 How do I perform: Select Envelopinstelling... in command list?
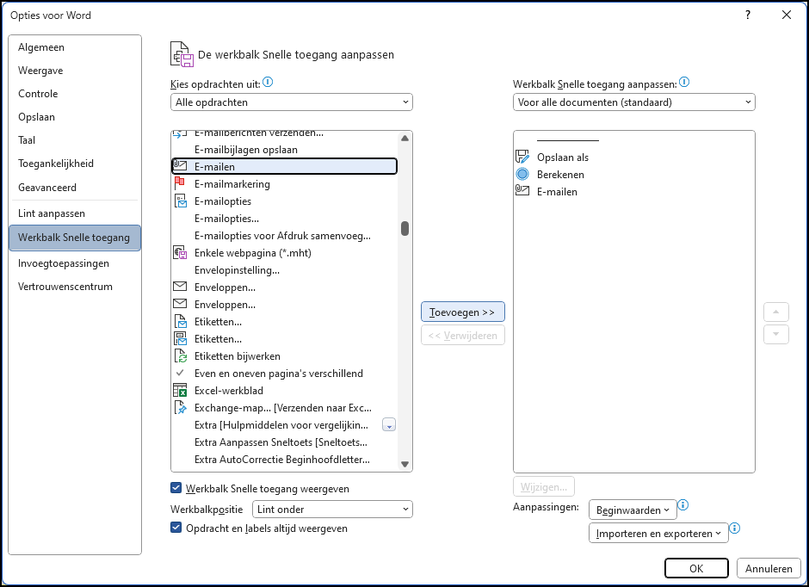pyautogui.click(x=284, y=269)
